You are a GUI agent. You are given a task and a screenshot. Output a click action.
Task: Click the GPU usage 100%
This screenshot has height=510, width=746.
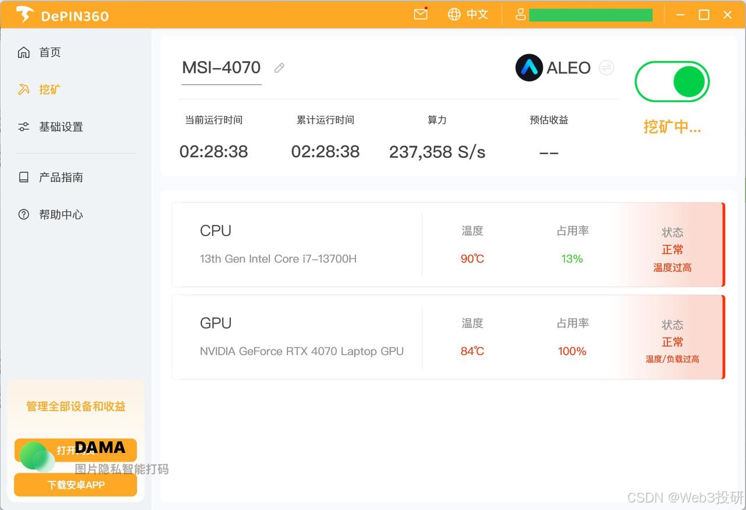(x=572, y=351)
